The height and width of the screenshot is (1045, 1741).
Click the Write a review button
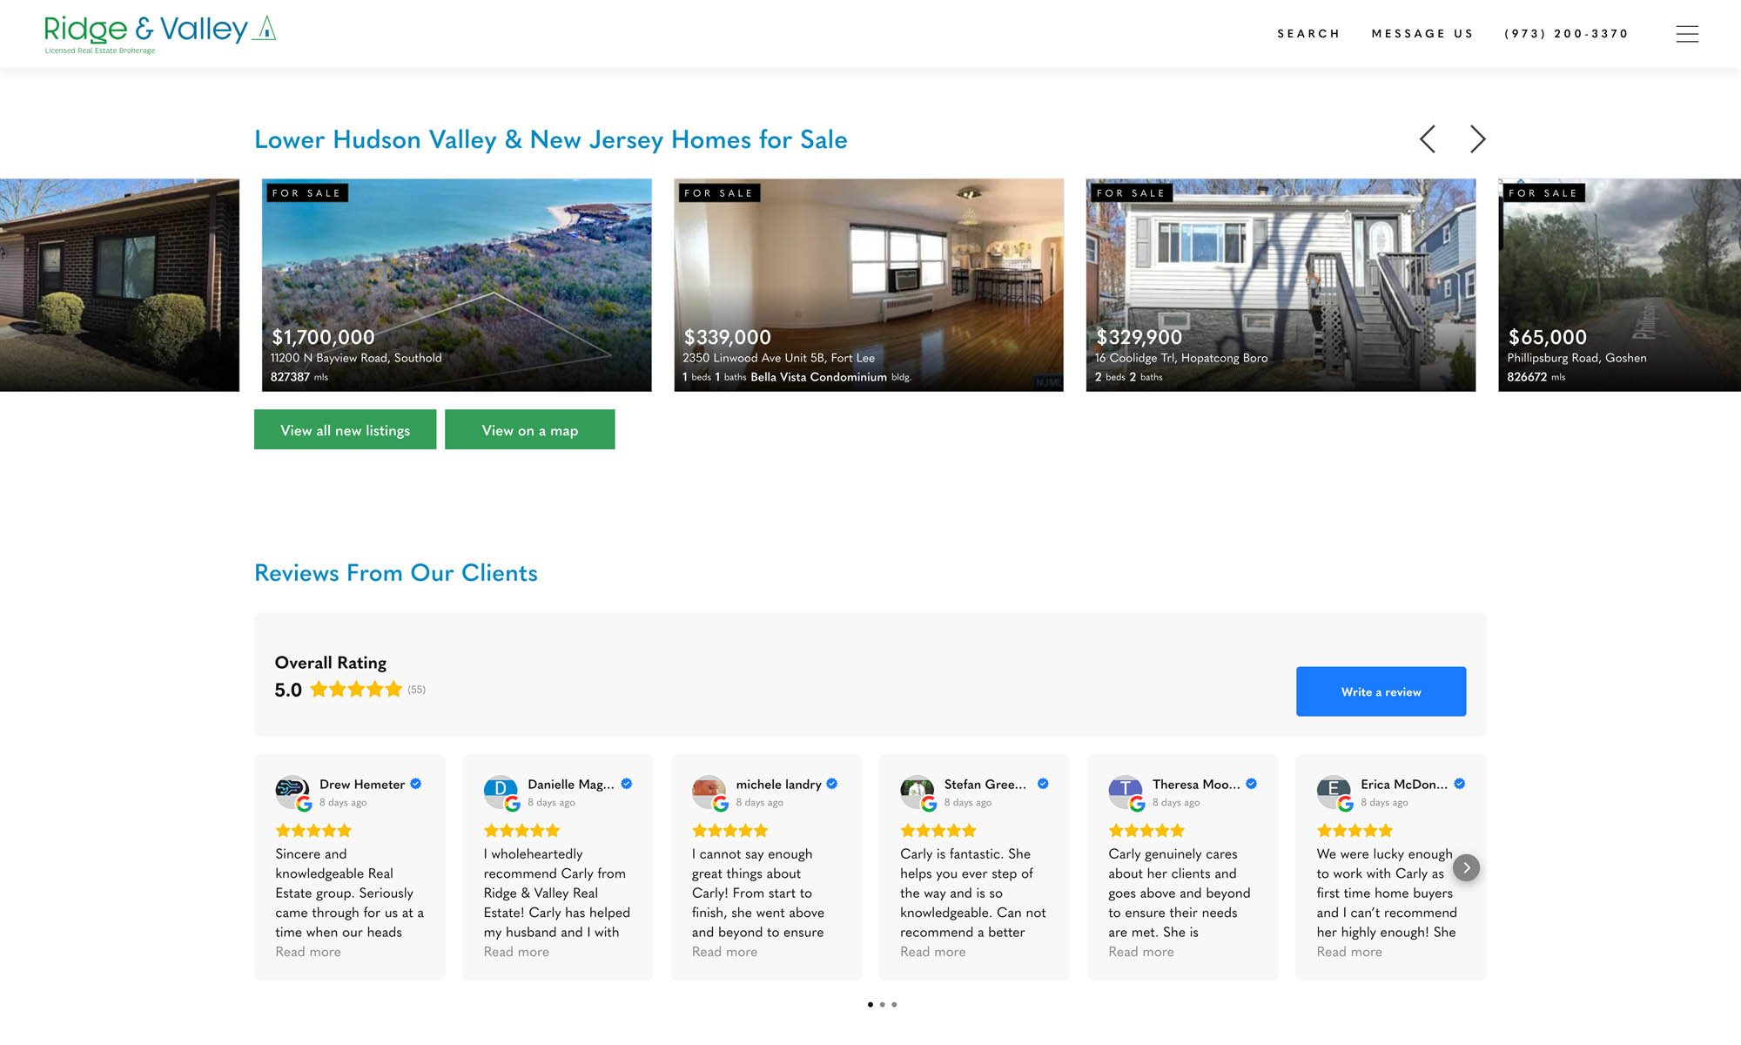pyautogui.click(x=1381, y=691)
